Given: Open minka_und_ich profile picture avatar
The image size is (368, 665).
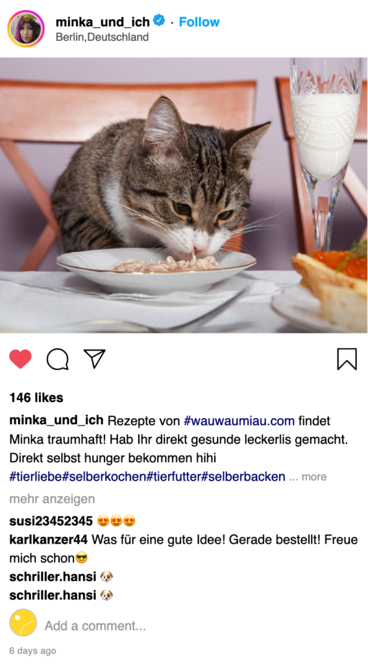Looking at the screenshot, I should click(x=26, y=29).
